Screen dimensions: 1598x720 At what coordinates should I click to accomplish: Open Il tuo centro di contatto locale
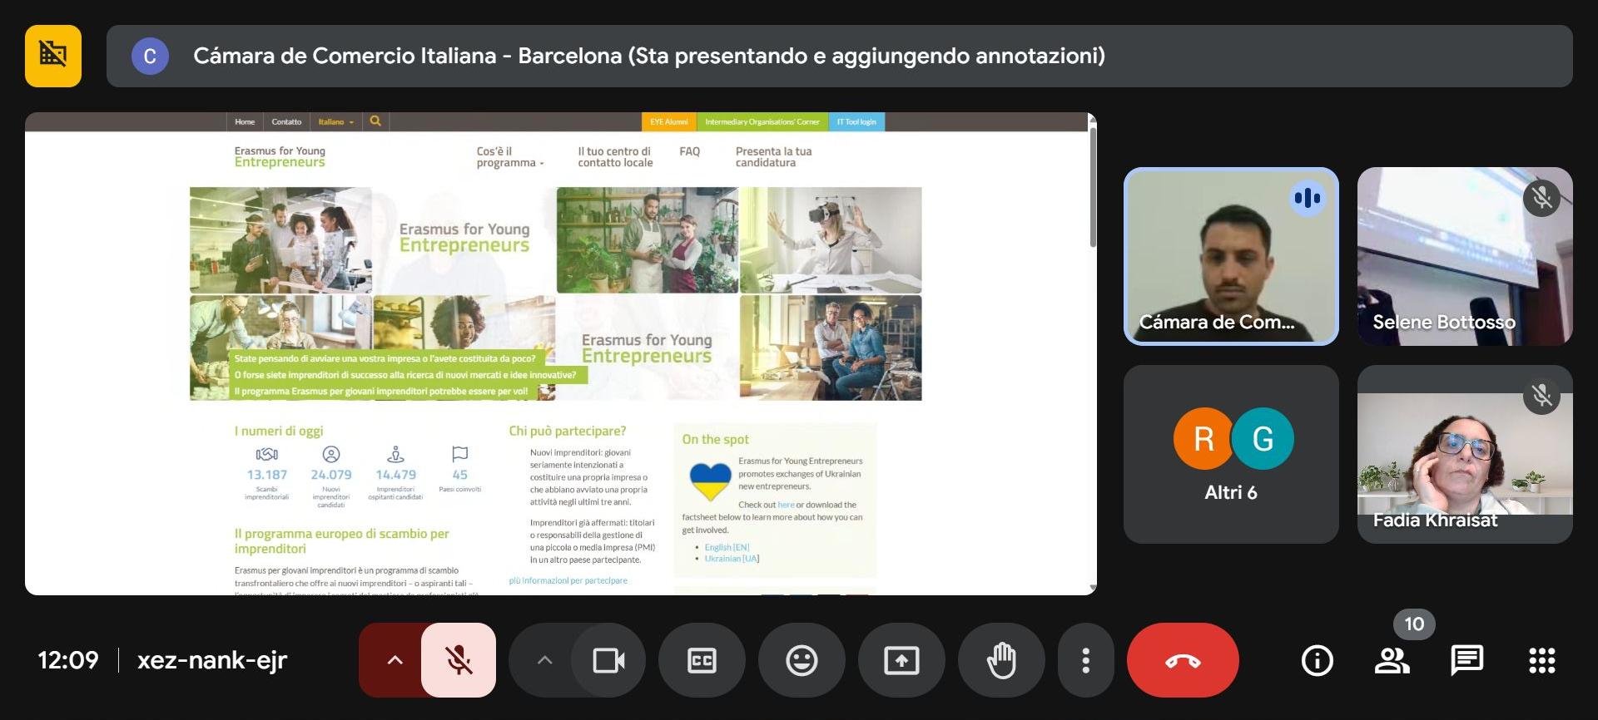coord(615,157)
